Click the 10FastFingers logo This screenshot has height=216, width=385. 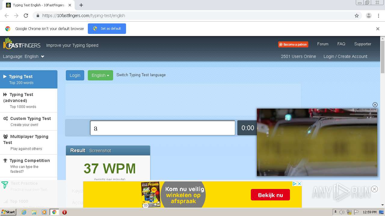coord(22,44)
